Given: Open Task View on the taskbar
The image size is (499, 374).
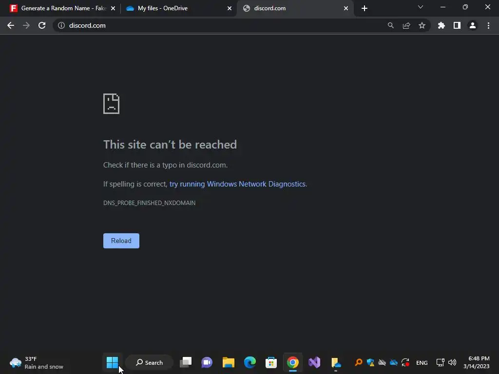Looking at the screenshot, I should click(x=186, y=362).
